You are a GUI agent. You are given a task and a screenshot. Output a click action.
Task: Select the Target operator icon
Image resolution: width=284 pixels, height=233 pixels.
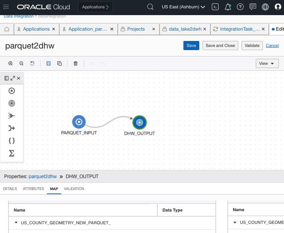pos(12,103)
